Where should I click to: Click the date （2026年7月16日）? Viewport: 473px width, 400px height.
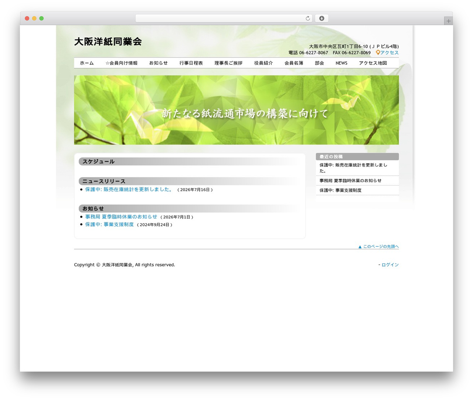pyautogui.click(x=195, y=190)
